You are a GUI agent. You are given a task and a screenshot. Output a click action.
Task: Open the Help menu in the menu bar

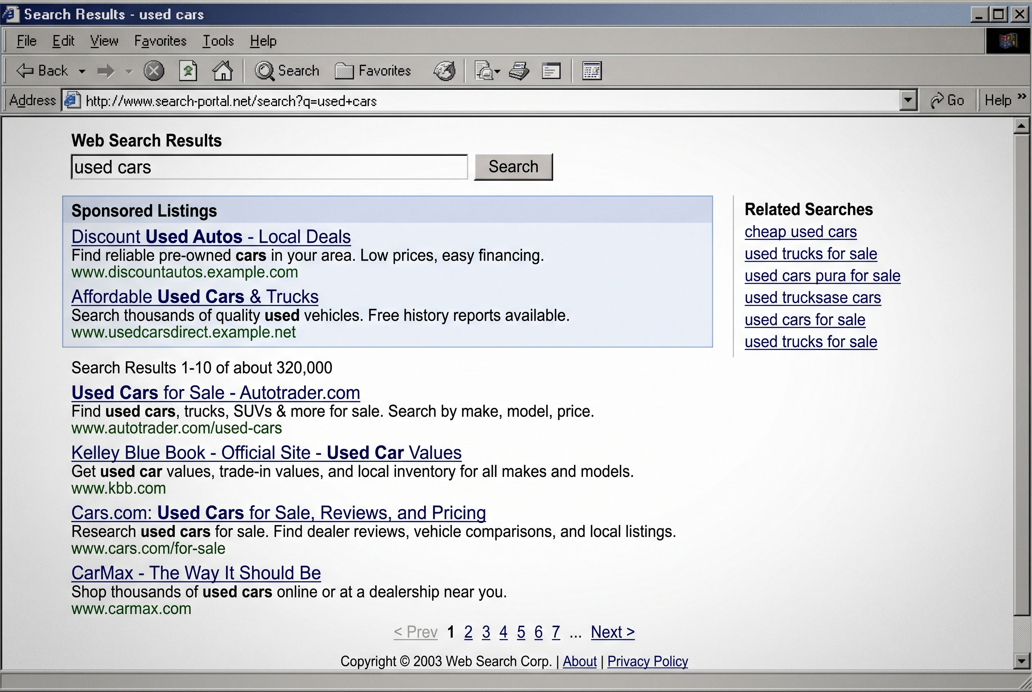(263, 41)
